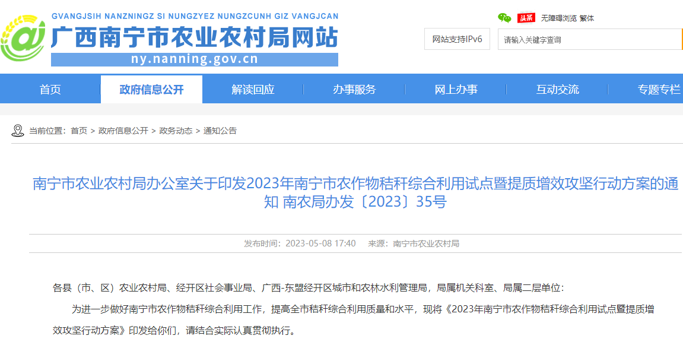Go to 解读回应 in the navigation bar
Image resolution: width=683 pixels, height=345 pixels.
[253, 90]
